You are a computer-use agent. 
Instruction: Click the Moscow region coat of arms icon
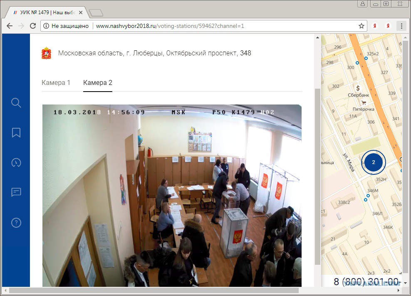point(47,53)
